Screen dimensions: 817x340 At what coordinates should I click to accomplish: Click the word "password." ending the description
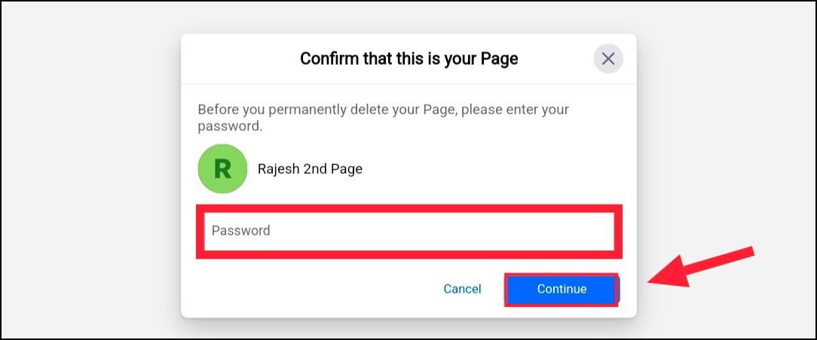[x=230, y=126]
